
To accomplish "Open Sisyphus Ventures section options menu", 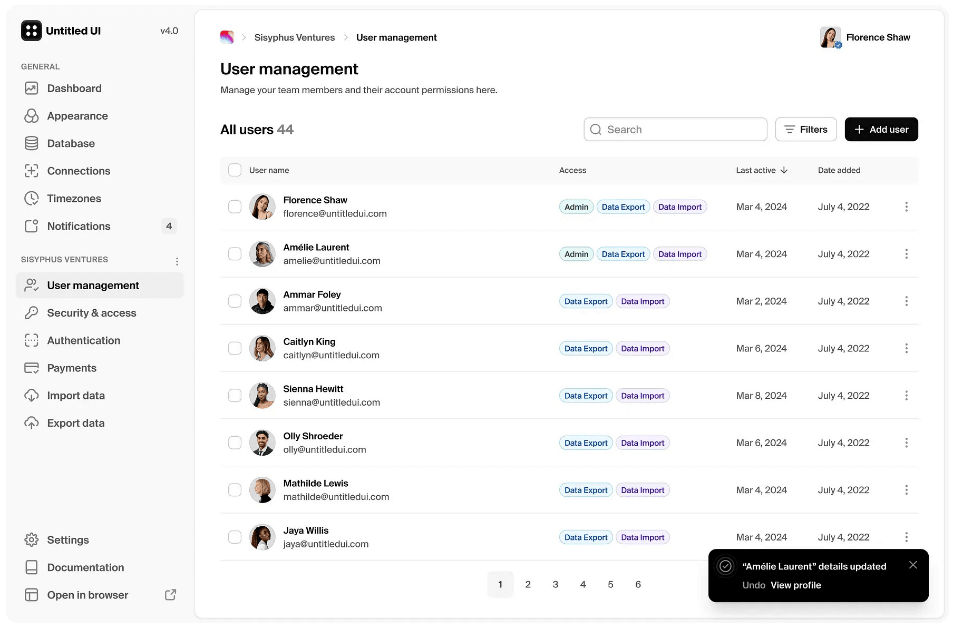I will tap(177, 261).
